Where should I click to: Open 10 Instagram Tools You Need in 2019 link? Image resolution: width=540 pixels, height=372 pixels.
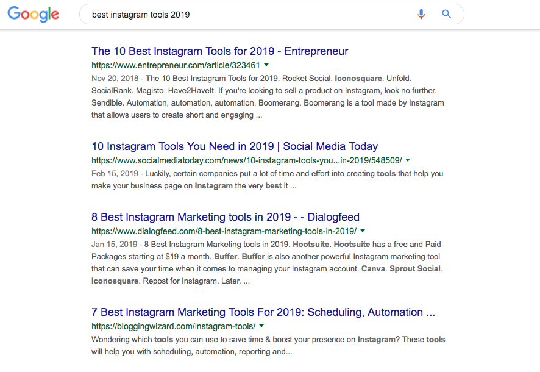coord(235,146)
